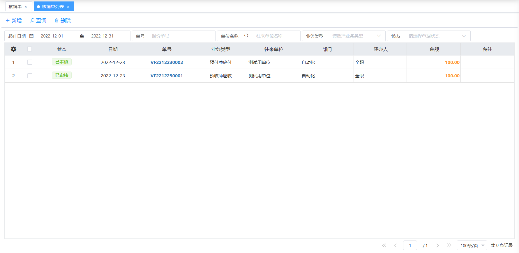
Task: Click the 经办人 column header
Action: click(x=380, y=49)
